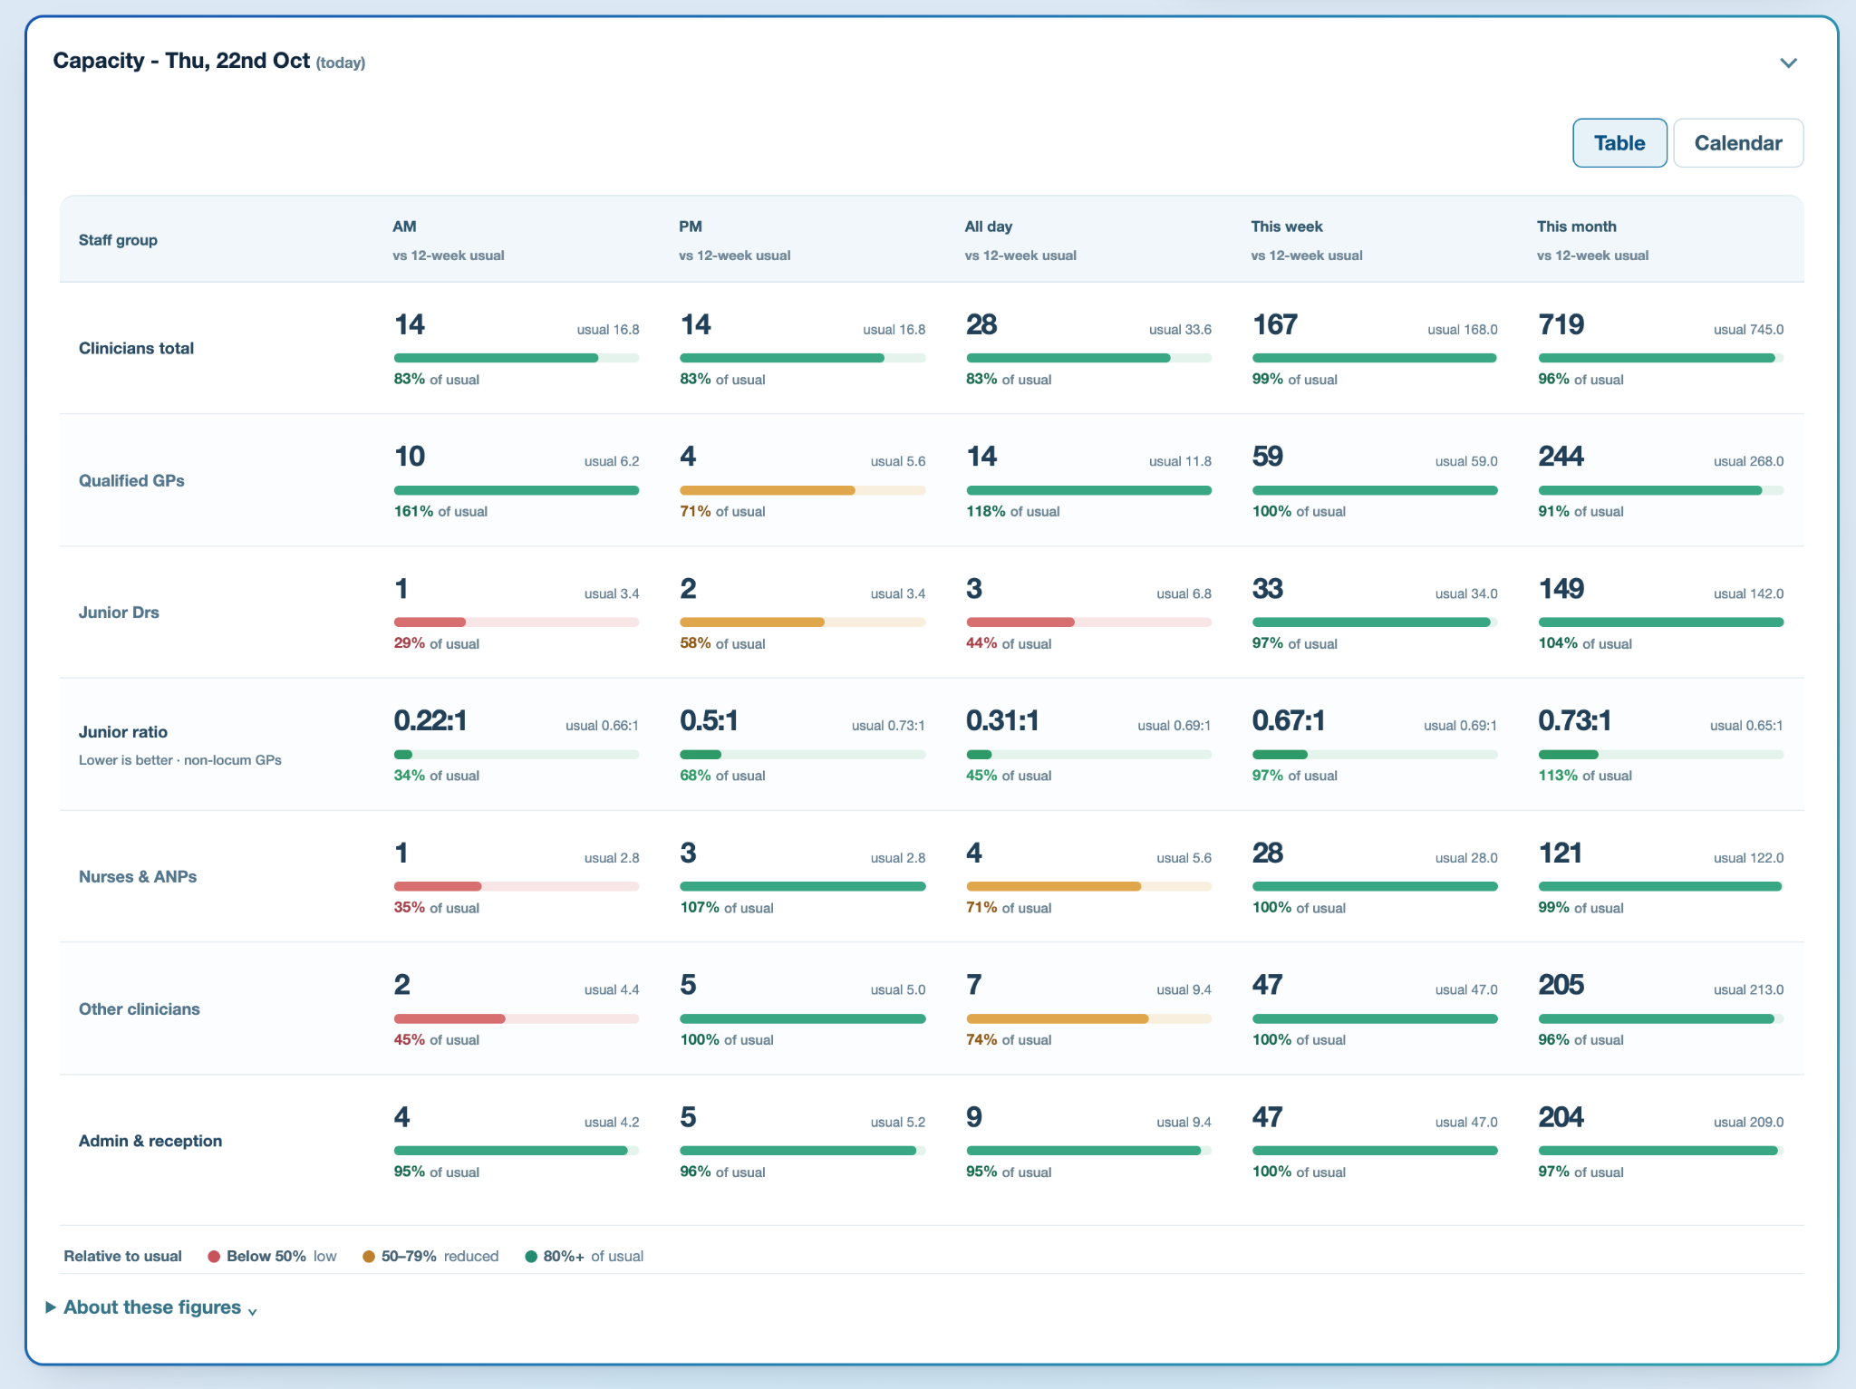Click the 244 Qualified GPs month value
1856x1389 pixels.
click(1561, 457)
